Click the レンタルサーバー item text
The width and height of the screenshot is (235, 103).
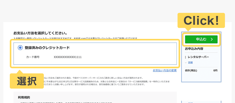point(198,57)
